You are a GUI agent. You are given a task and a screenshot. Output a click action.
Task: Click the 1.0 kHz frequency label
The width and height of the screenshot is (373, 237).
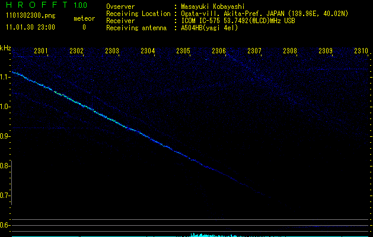click(5, 107)
